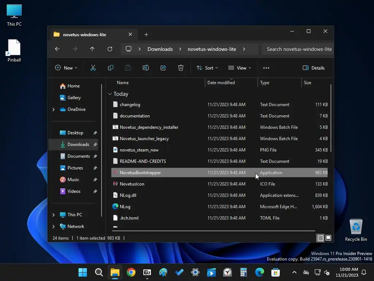Sort by the Name column header
The height and width of the screenshot is (281, 374).
(x=123, y=83)
